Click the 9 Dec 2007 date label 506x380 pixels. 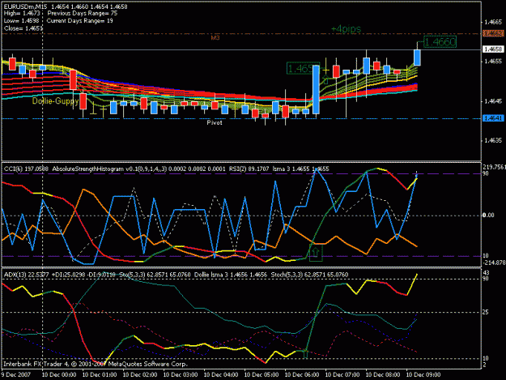click(x=16, y=375)
